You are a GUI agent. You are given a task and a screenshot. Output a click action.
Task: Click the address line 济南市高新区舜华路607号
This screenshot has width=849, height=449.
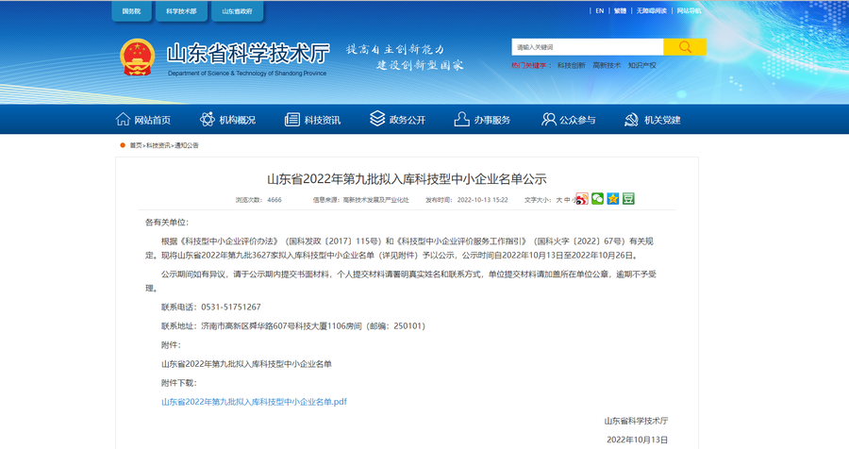pos(248,326)
